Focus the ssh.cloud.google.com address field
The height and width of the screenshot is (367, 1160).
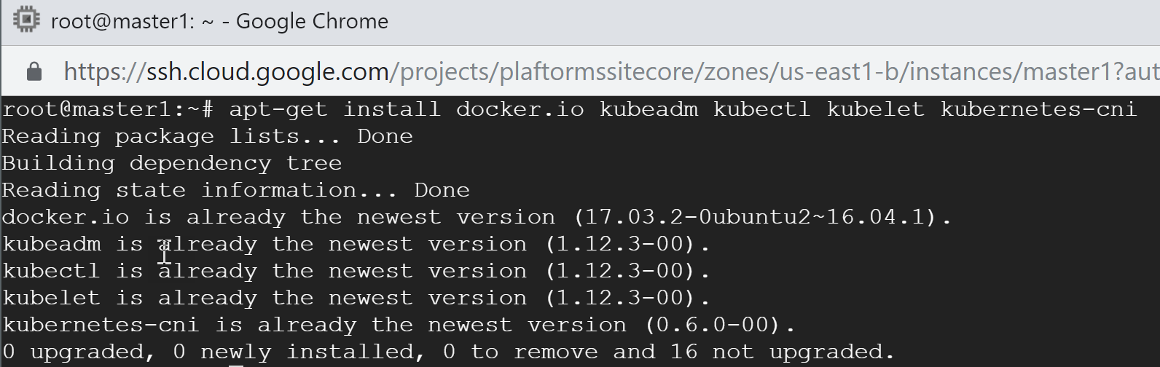pyautogui.click(x=583, y=72)
